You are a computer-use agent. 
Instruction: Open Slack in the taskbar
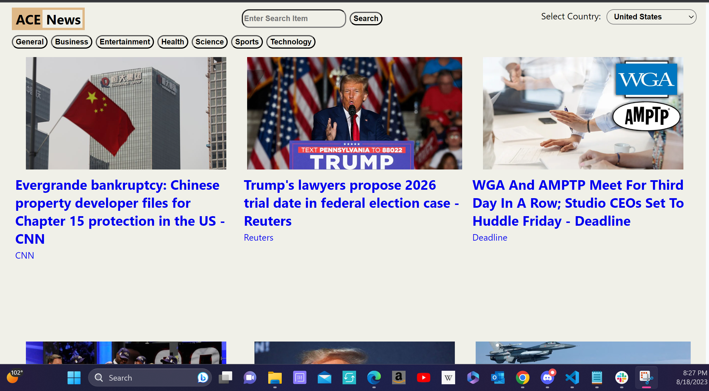click(621, 378)
